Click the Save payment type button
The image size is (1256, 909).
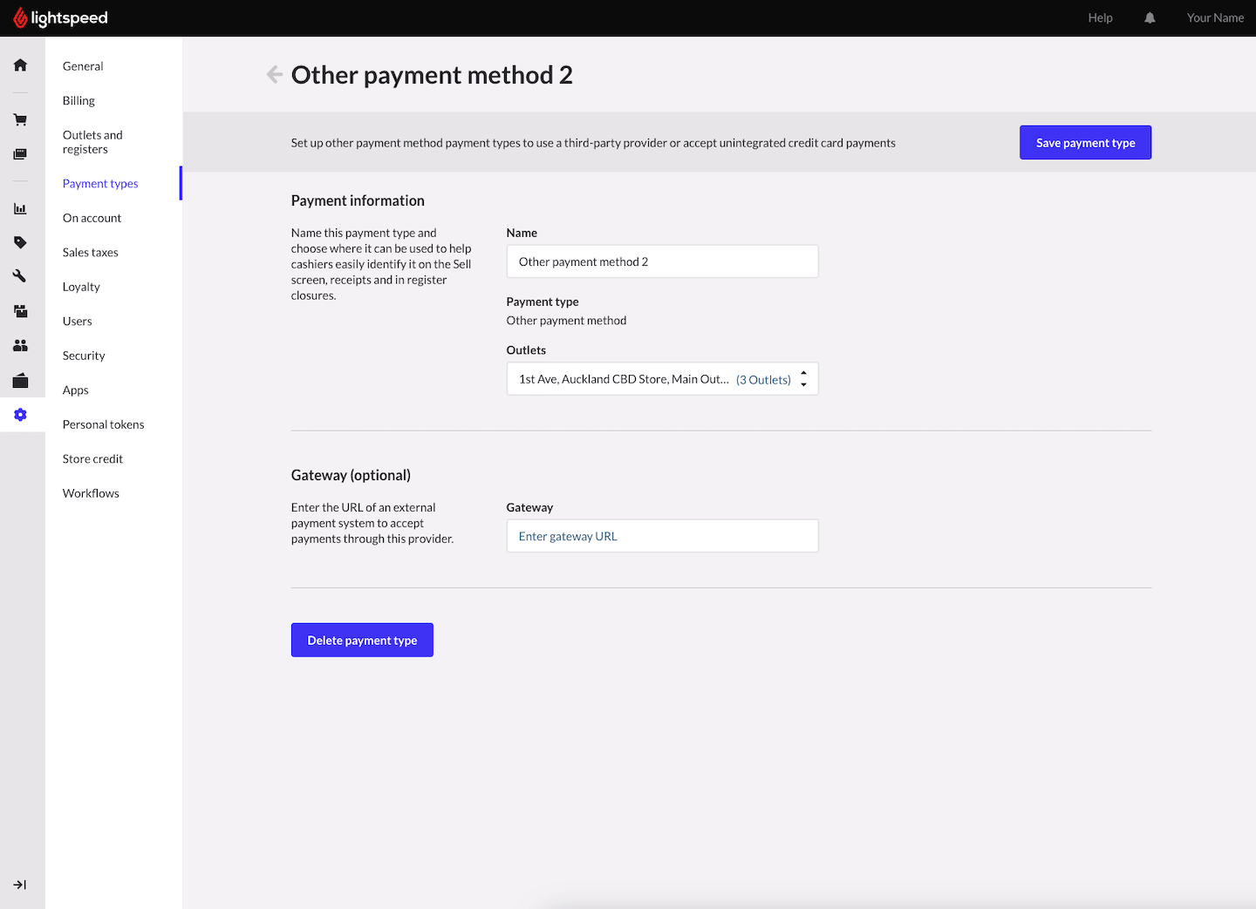tap(1085, 143)
